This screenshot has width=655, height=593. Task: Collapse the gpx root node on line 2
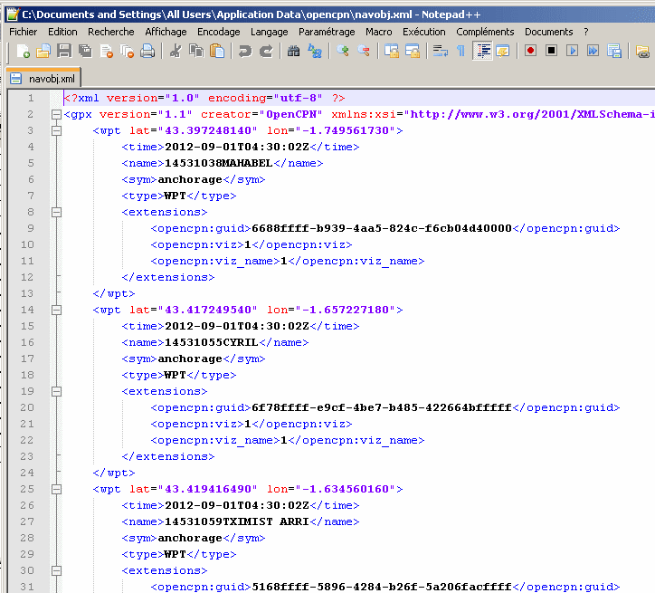pyautogui.click(x=56, y=115)
